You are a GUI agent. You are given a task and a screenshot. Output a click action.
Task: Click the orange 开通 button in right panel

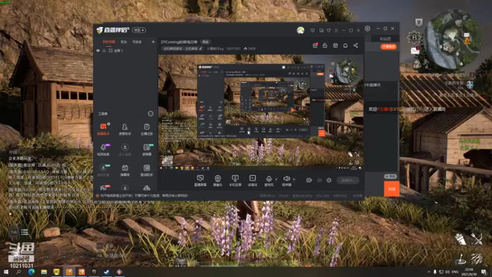tap(389, 47)
